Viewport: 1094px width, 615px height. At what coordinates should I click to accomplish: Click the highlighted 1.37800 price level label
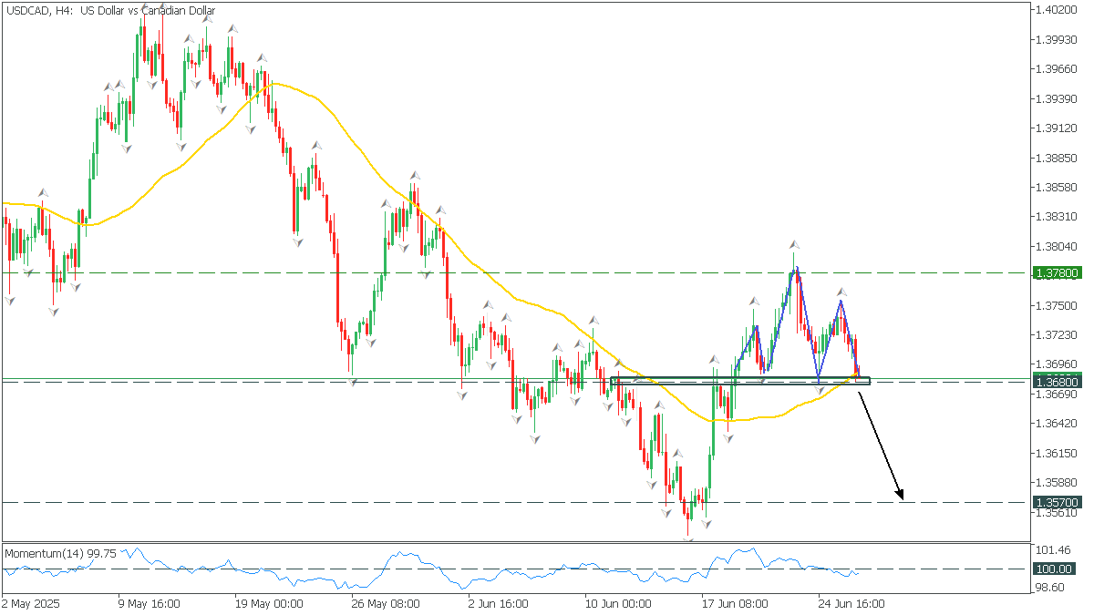pos(1057,272)
